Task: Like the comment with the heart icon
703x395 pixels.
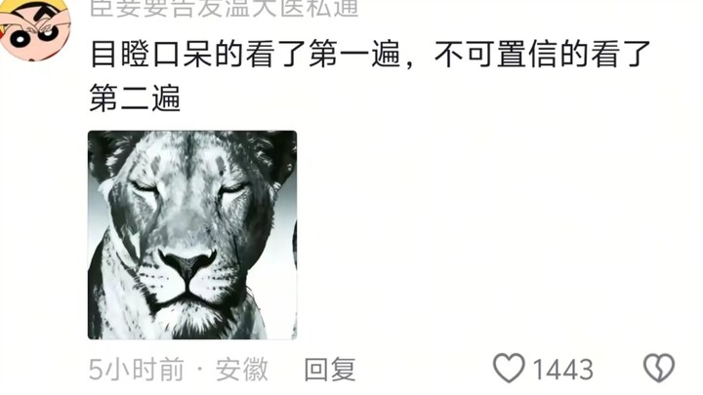Action: click(509, 368)
